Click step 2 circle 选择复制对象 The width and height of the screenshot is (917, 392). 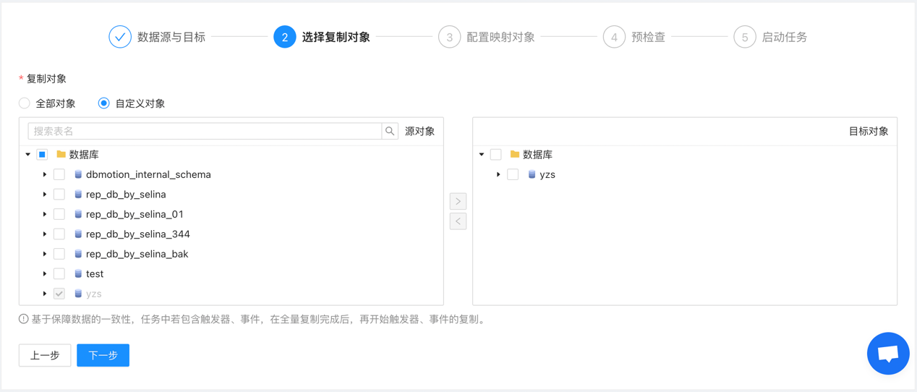pos(285,37)
